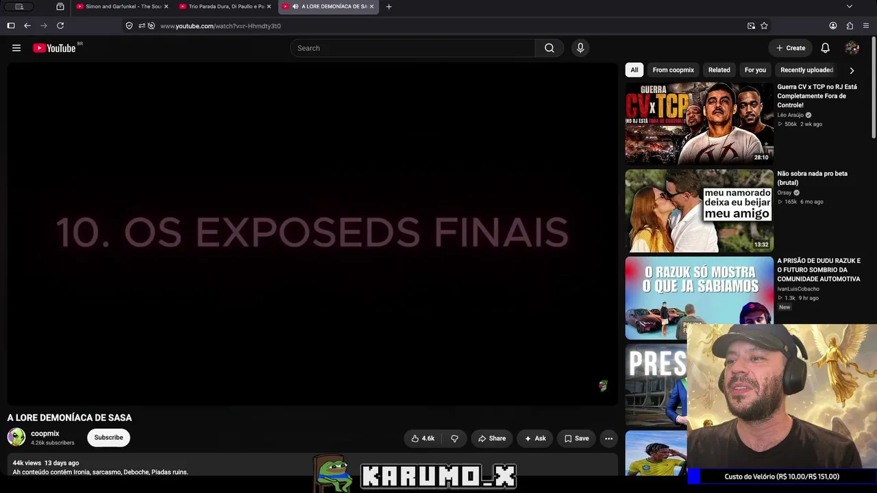
Task: Go forward in browser history
Action: pos(44,25)
